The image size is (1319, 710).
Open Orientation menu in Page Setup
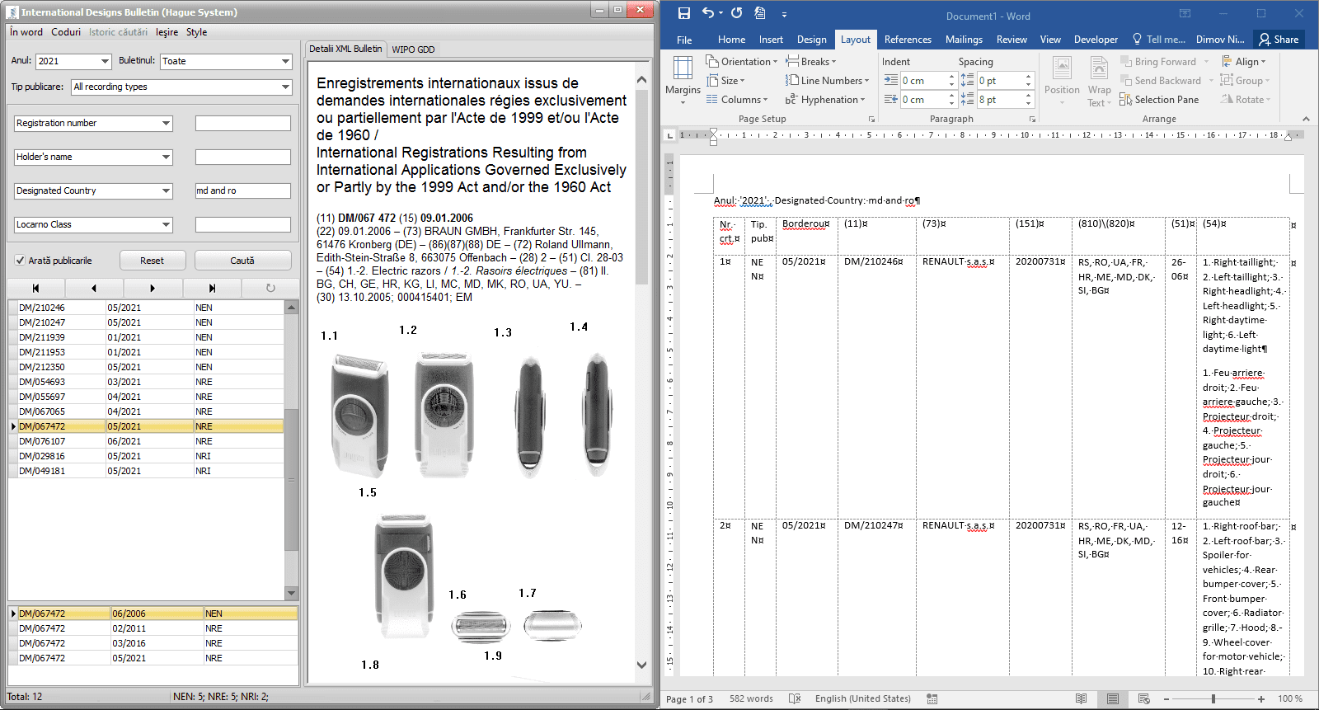[x=741, y=62]
